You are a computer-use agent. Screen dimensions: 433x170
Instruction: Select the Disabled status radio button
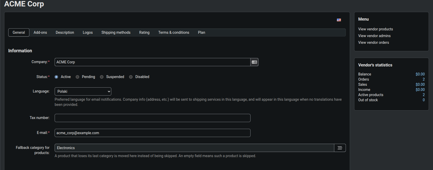click(131, 77)
